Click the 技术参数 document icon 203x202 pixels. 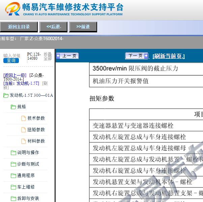(x=23, y=118)
